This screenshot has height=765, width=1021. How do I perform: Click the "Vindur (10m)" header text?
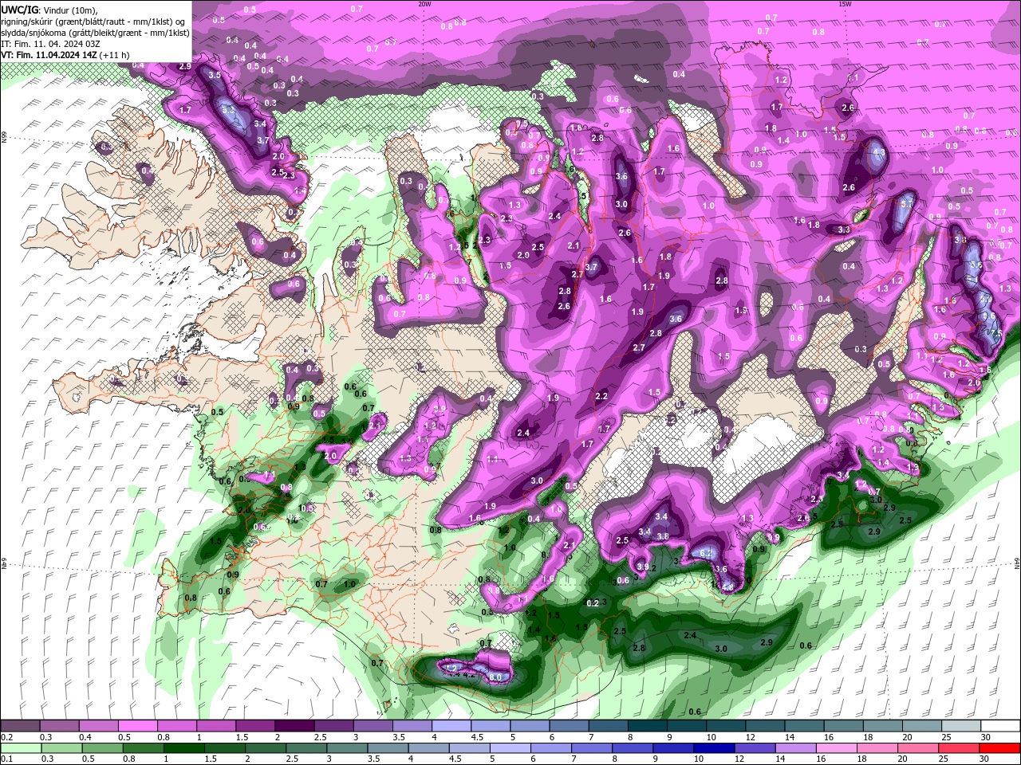click(70, 10)
